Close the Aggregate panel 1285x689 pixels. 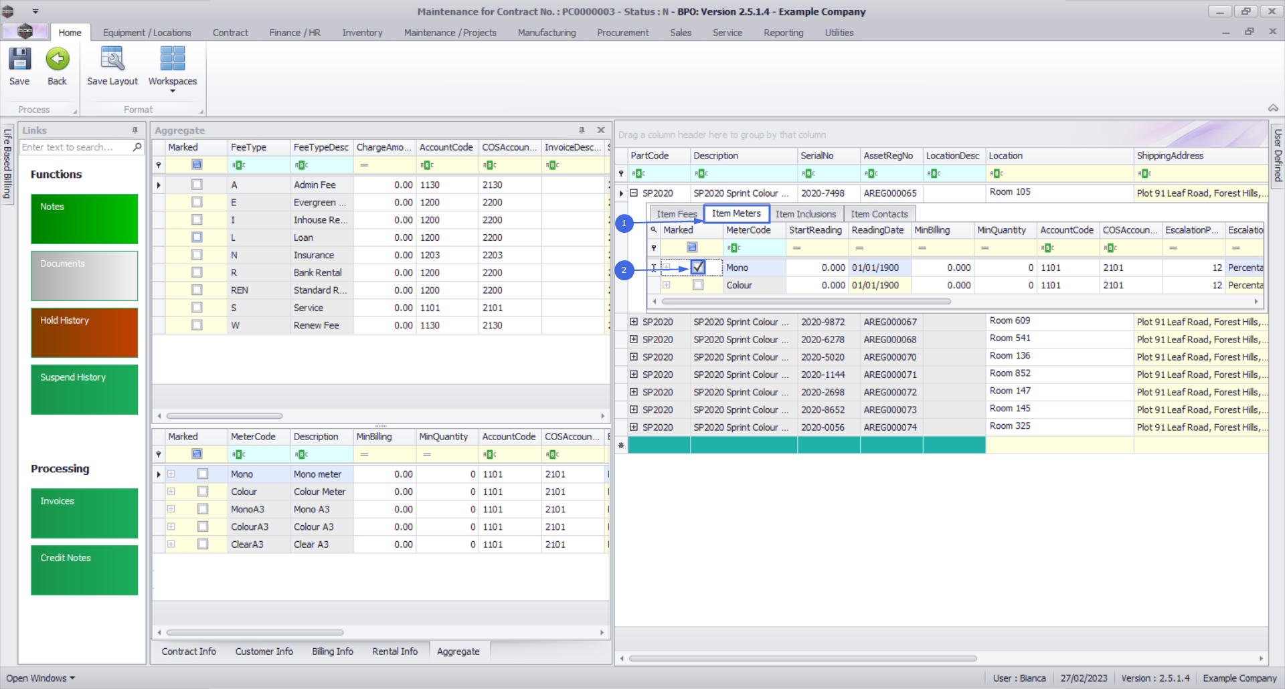601,130
